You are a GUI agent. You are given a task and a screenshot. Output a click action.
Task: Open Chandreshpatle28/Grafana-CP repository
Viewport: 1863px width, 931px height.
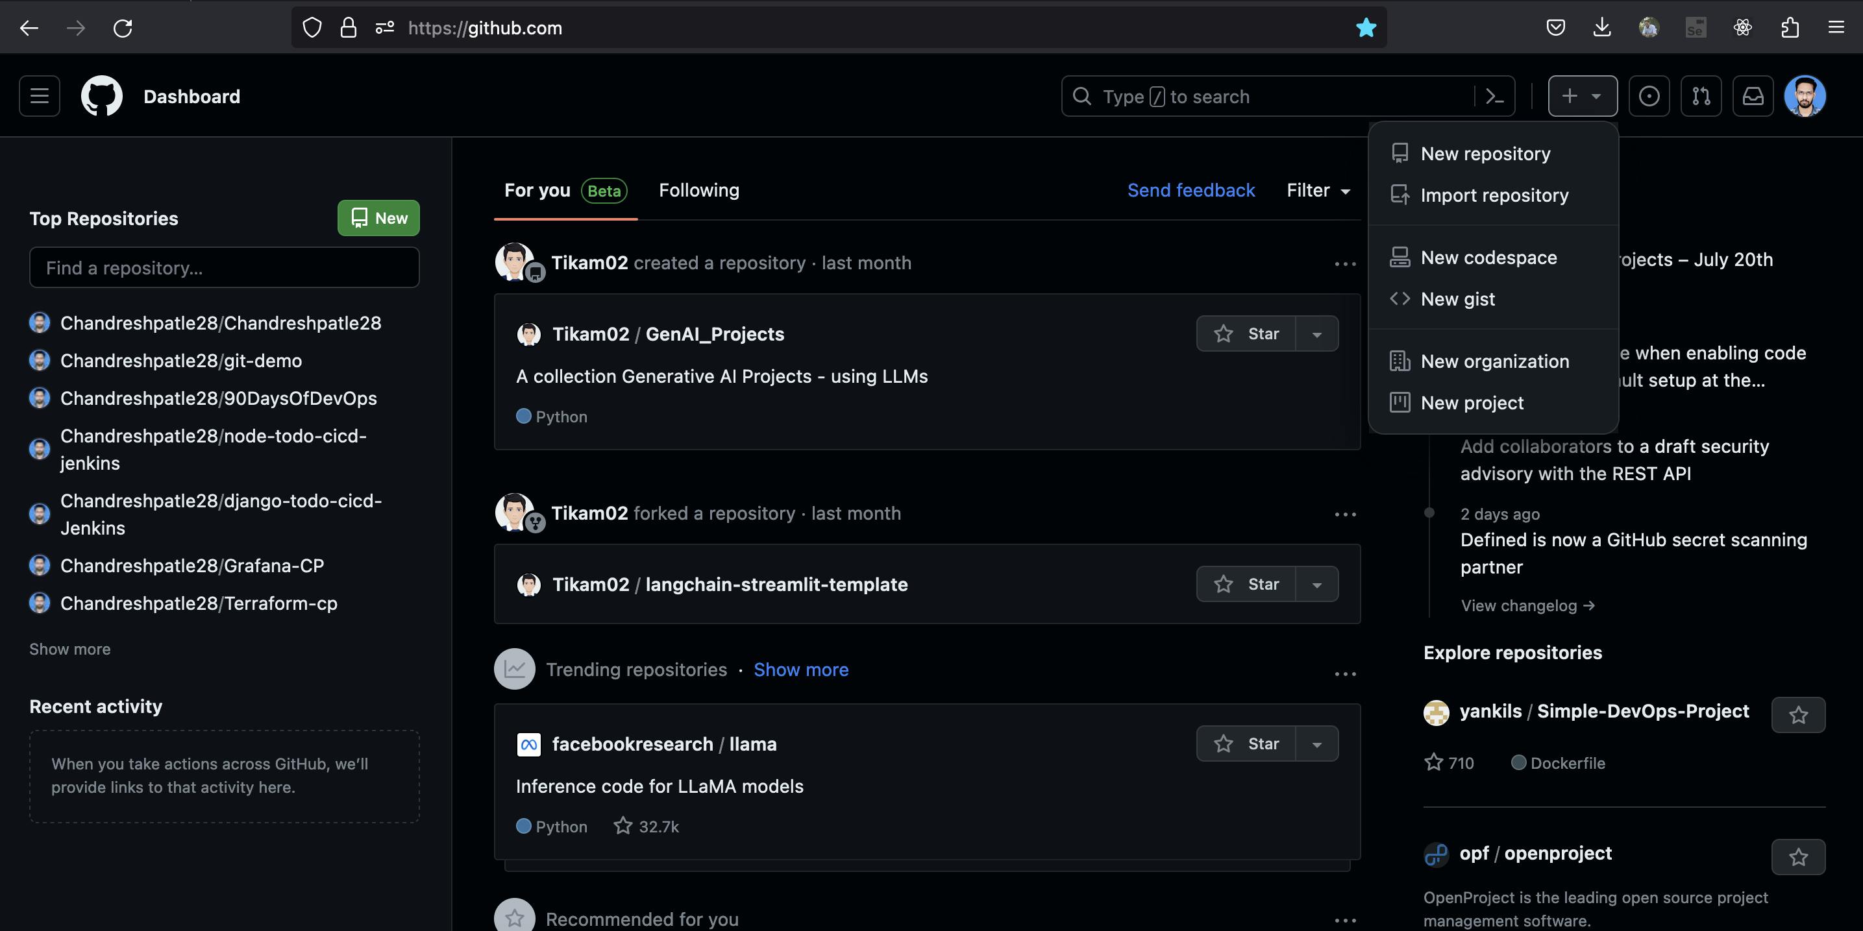tap(191, 566)
